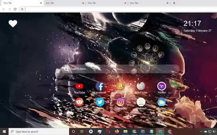Open the YouTube shortcut icon

[x=79, y=86]
